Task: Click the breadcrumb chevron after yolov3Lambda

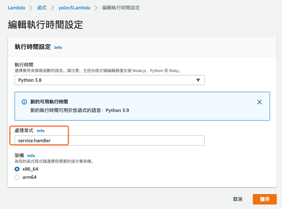Action: [97, 8]
